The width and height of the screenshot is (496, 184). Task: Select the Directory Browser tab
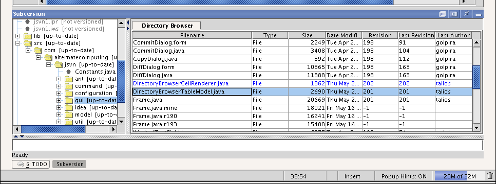(x=167, y=26)
